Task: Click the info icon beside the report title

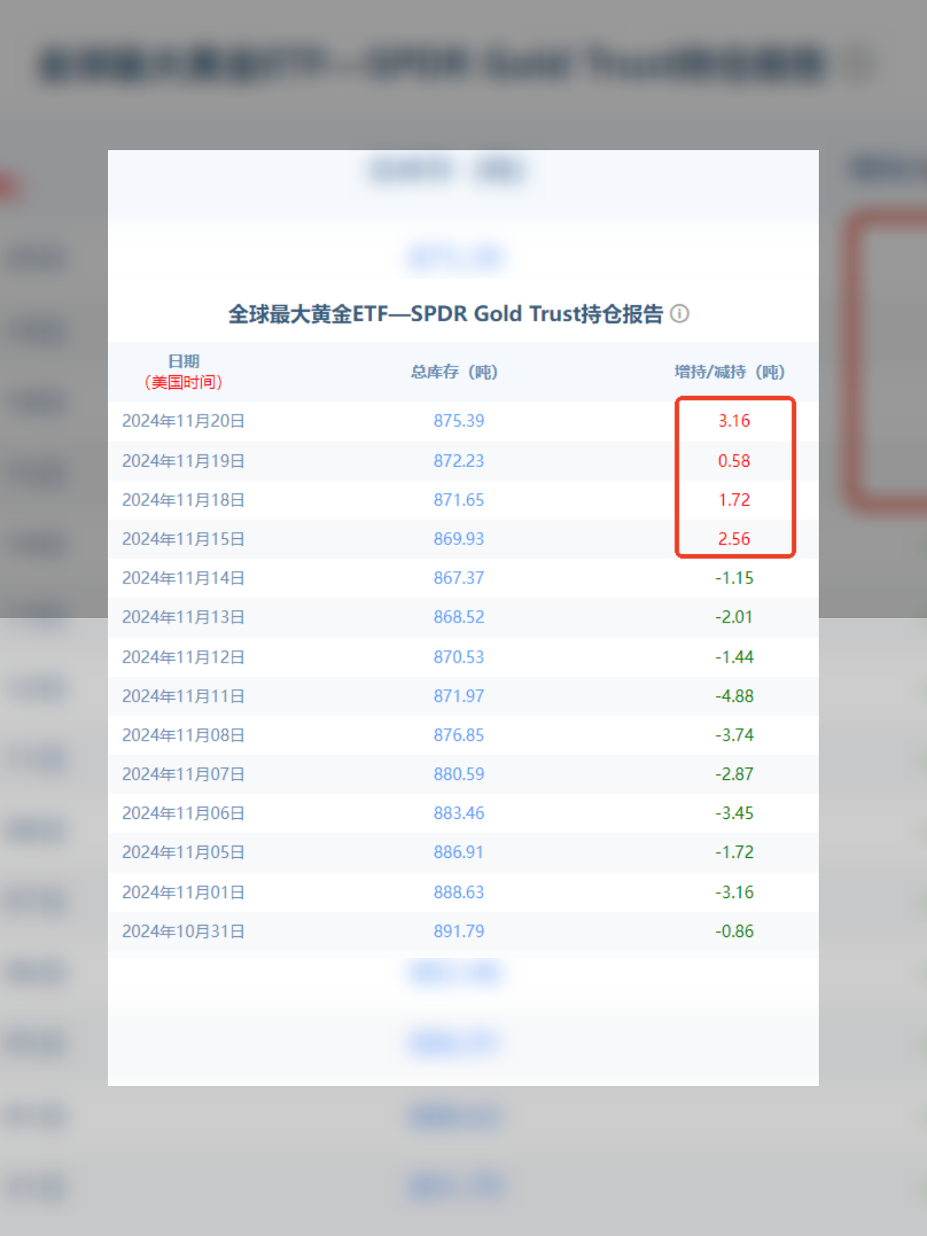Action: 679,314
